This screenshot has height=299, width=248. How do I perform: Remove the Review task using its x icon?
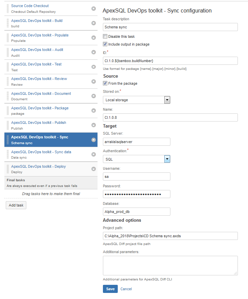[93, 81]
